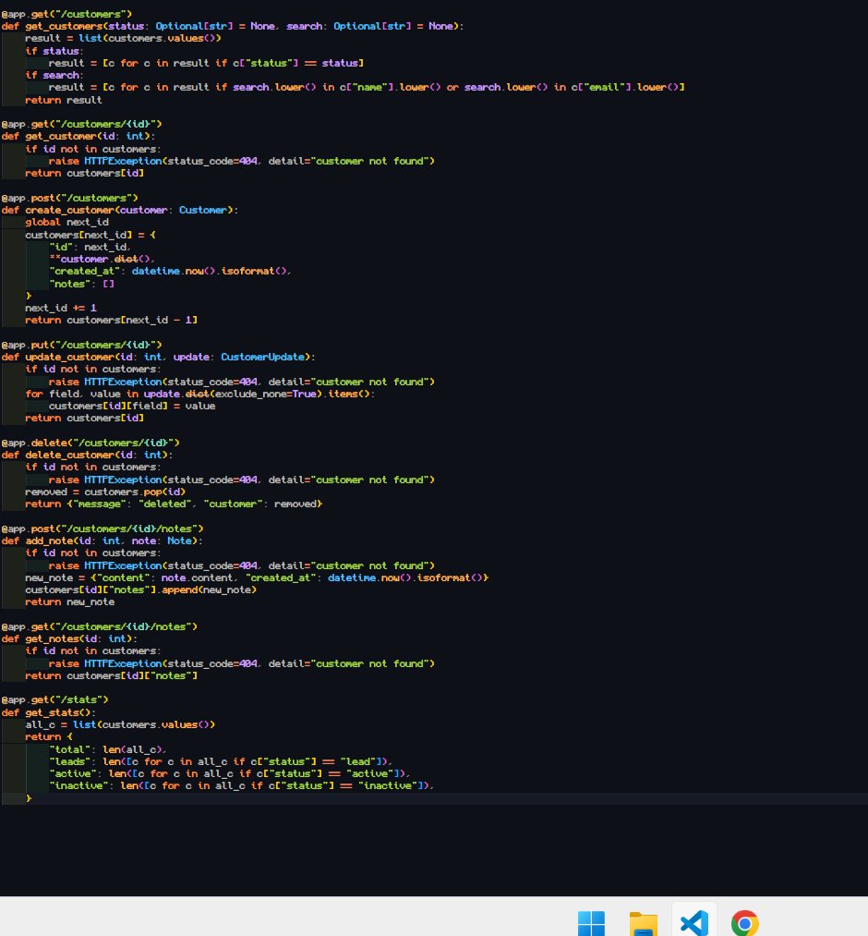This screenshot has height=936, width=868.
Task: Click the @app.post("/customers") decorator line
Action: [x=69, y=198]
